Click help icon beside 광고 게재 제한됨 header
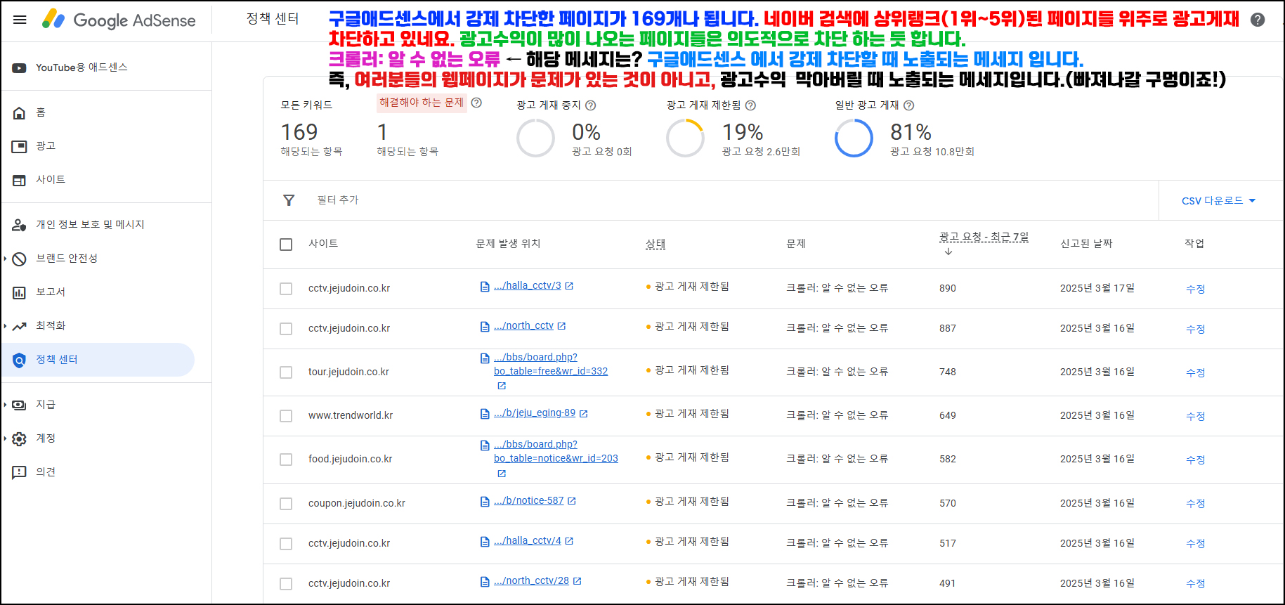This screenshot has width=1285, height=605. coord(750,105)
